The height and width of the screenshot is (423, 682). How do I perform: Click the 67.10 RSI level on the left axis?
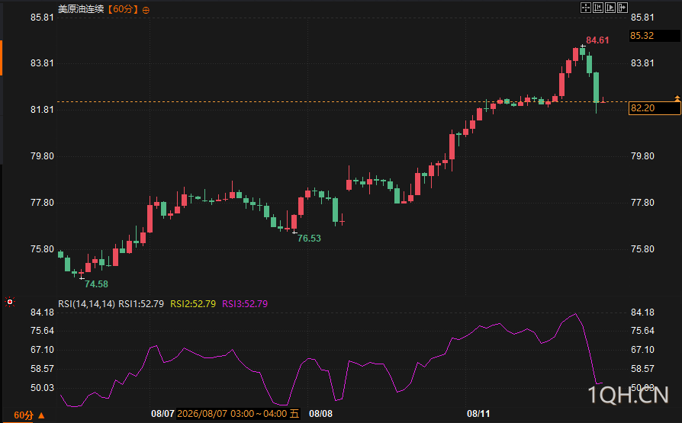tap(42, 350)
